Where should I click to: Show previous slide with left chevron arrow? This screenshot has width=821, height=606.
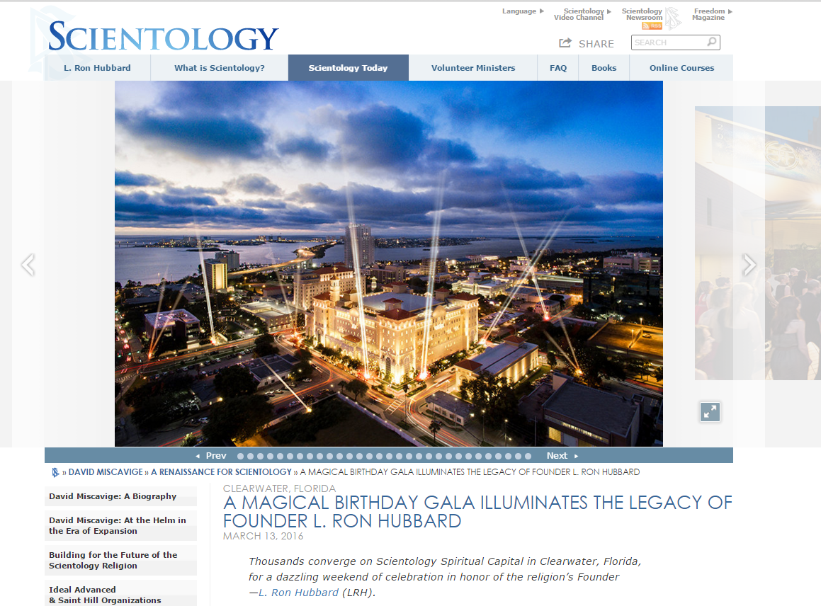tap(28, 264)
